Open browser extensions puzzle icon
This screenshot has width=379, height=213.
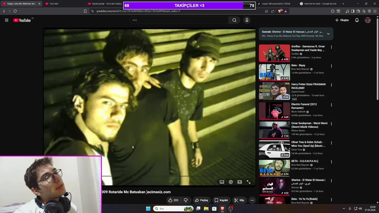point(333,11)
